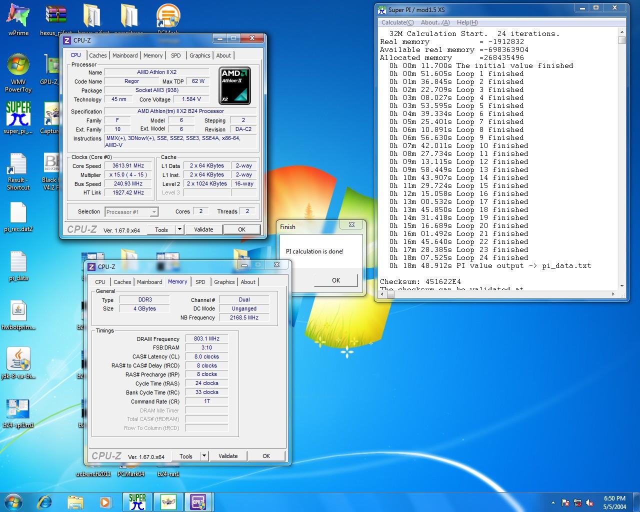Open the About tab in the upper CPU-Z window

223,55
